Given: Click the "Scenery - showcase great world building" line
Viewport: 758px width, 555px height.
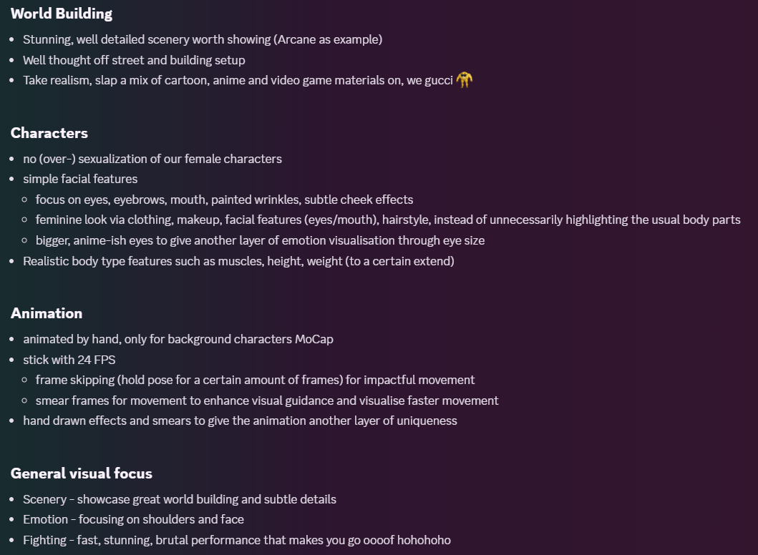Looking at the screenshot, I should pos(180,499).
